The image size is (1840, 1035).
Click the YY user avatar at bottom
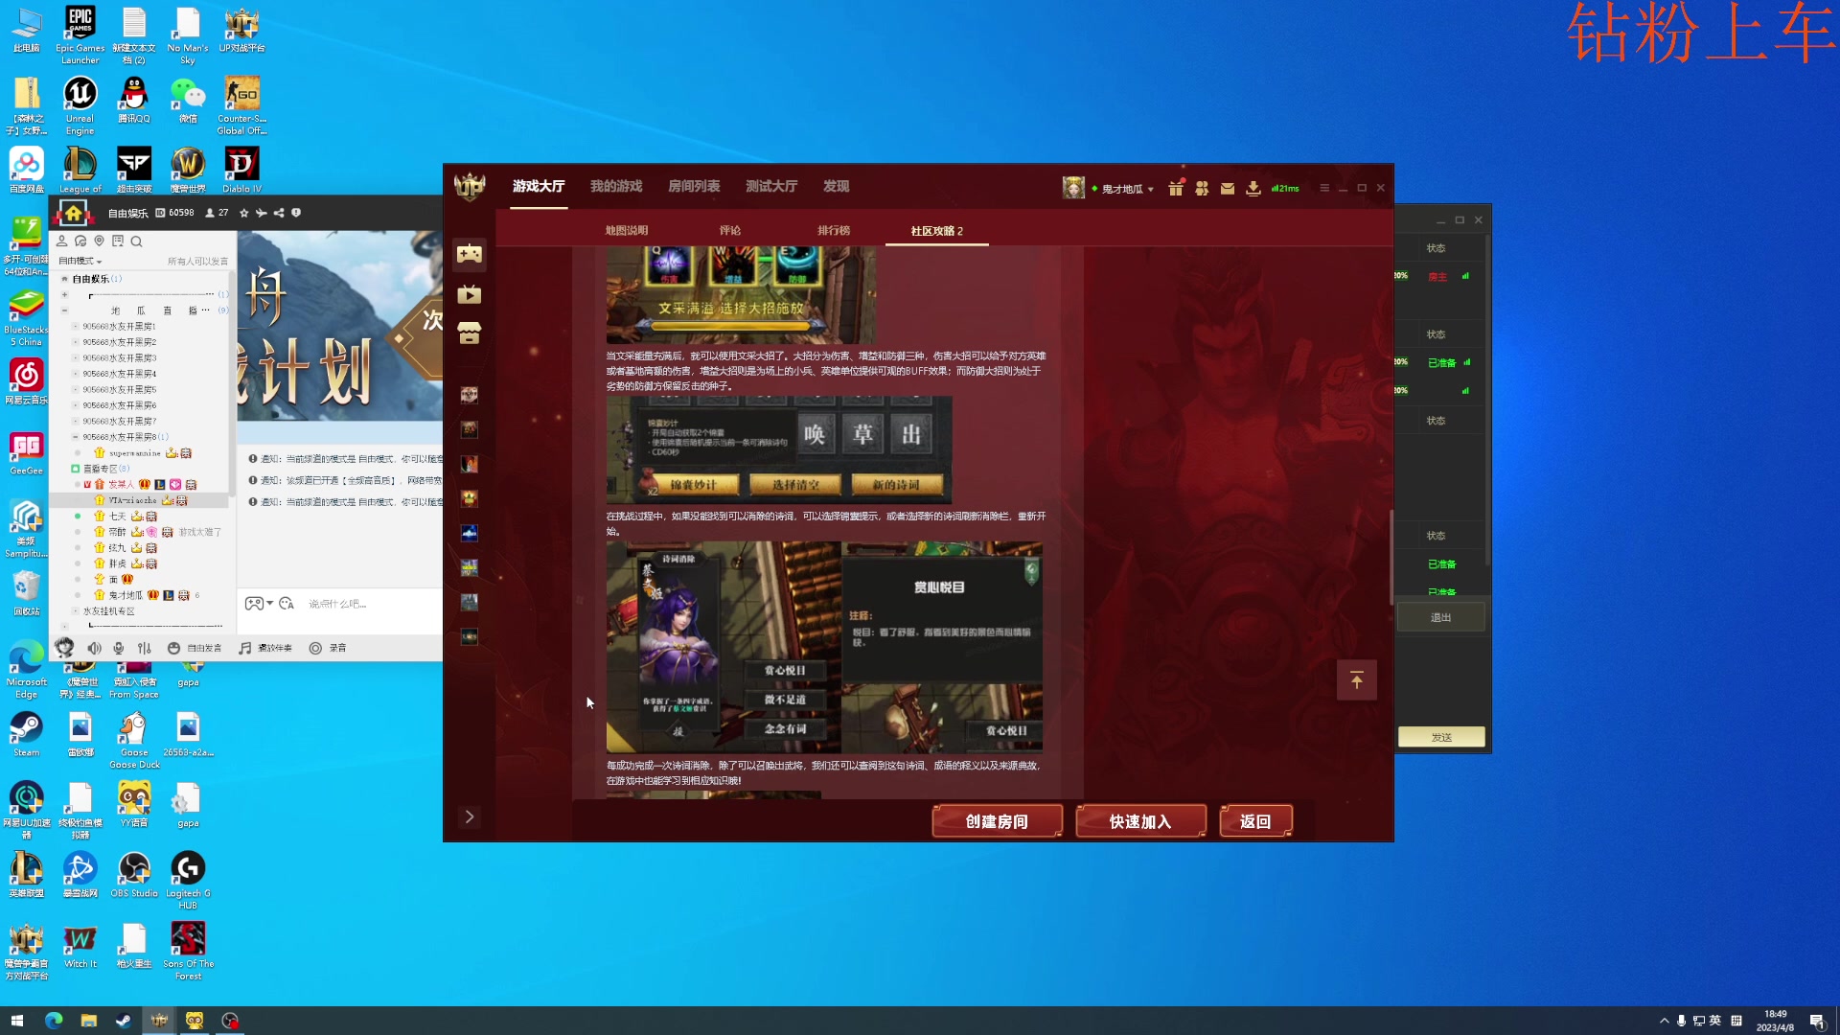(64, 648)
